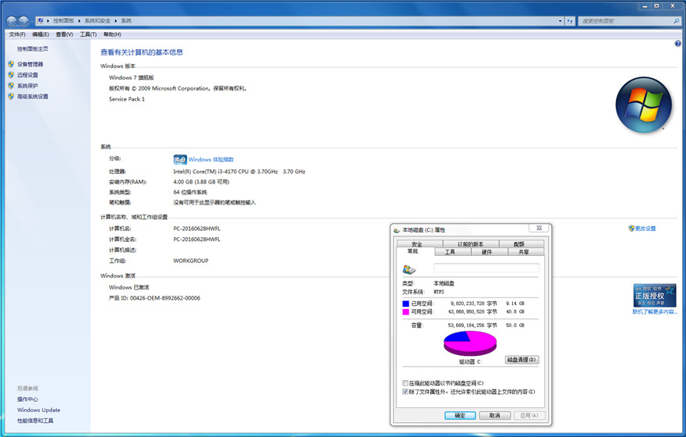686x437 pixels.
Task: Open 性能信息和工具 link
Action: [35, 421]
